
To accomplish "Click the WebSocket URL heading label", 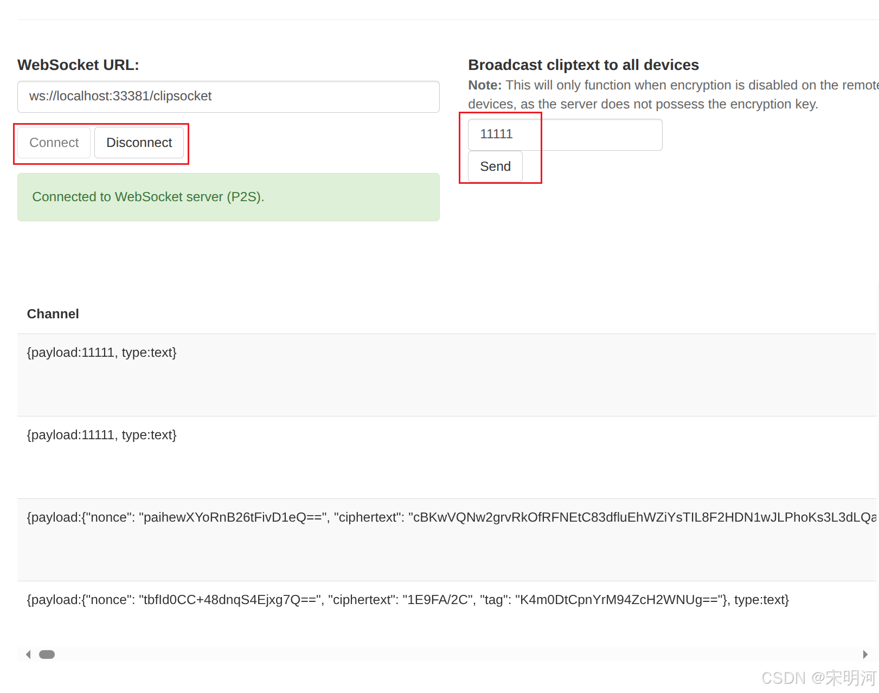I will pos(78,65).
